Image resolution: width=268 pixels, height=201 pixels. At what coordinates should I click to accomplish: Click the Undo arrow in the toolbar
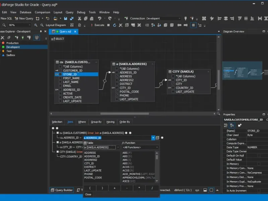[99, 18]
